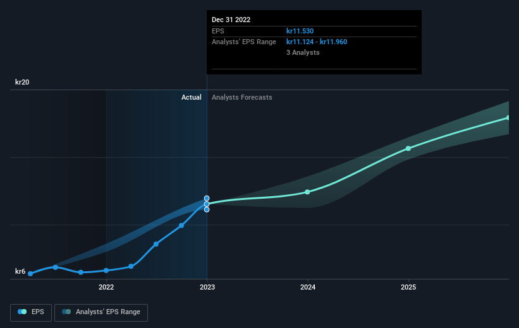This screenshot has width=519, height=328.
Task: Click the middle EPS marker at 2023
Action: [207, 204]
